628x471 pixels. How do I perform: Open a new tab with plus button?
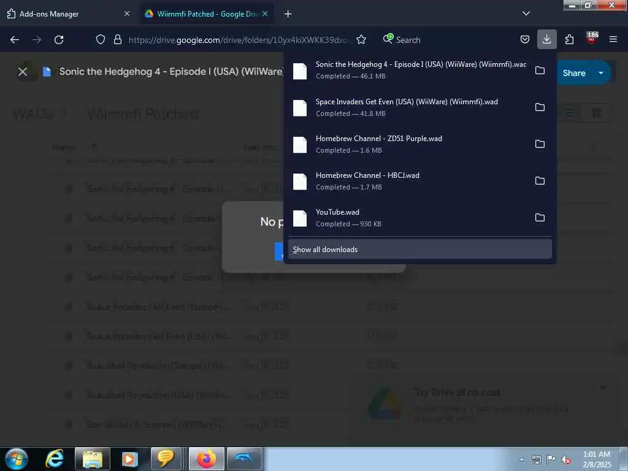coord(288,14)
